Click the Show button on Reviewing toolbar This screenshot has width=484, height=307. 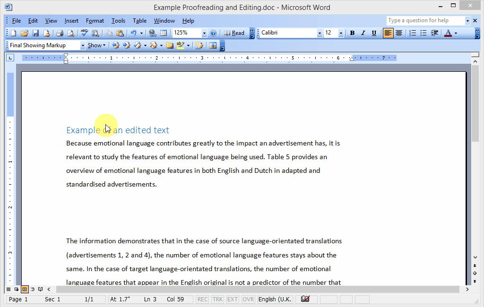96,45
